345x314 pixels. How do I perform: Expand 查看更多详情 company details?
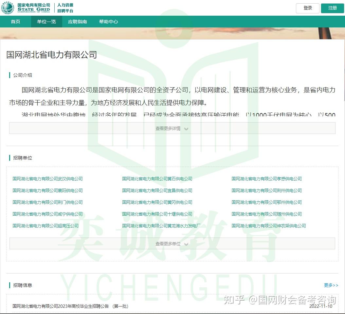[x=172, y=128]
